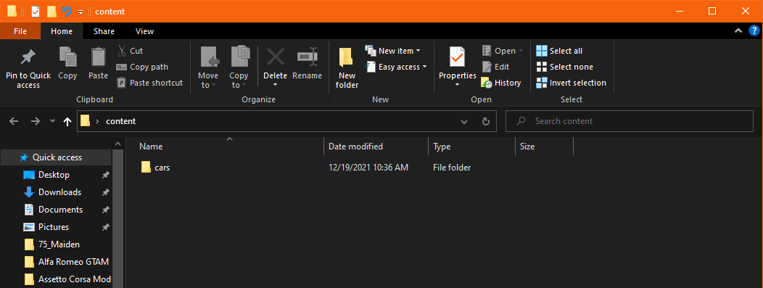Expand the Delete dropdown arrow
The width and height of the screenshot is (763, 288).
tap(276, 85)
